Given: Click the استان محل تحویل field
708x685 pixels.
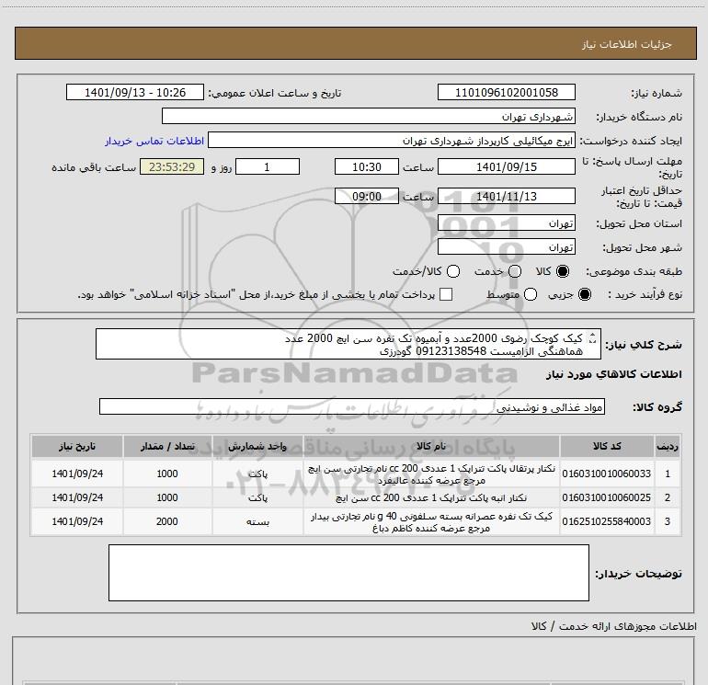Looking at the screenshot, I should [x=506, y=223].
